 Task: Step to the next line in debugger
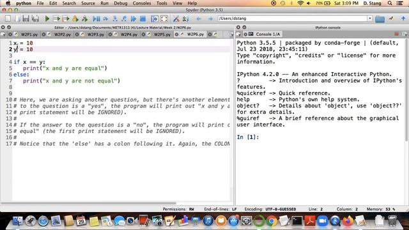pos(105,19)
